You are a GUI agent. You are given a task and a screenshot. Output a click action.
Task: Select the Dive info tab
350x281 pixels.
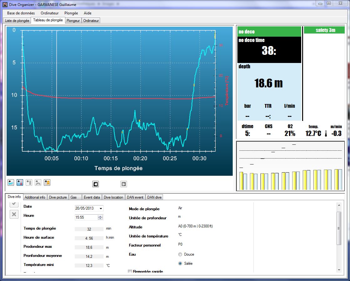pos(14,197)
